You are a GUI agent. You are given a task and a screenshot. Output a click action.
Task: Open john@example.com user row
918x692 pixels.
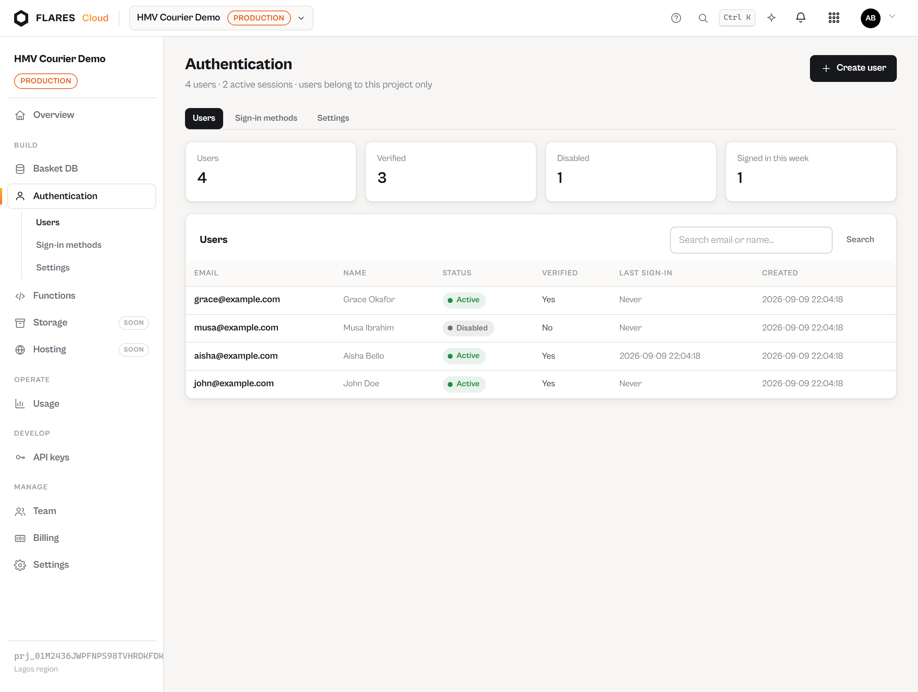540,384
